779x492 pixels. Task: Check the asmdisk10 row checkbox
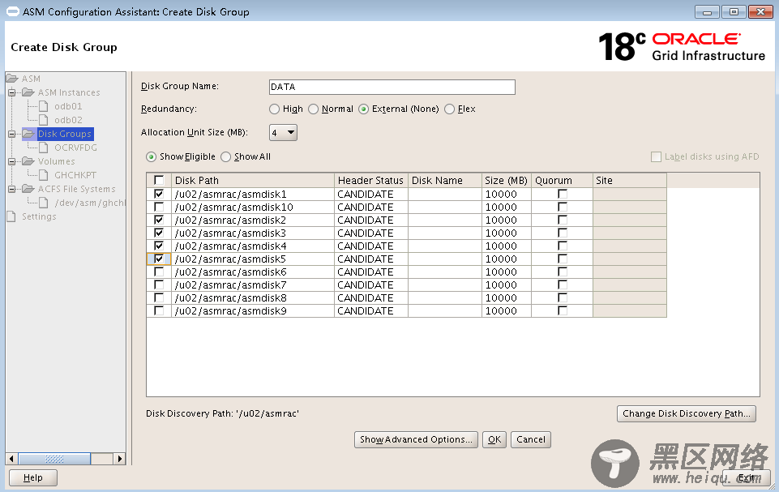click(159, 207)
